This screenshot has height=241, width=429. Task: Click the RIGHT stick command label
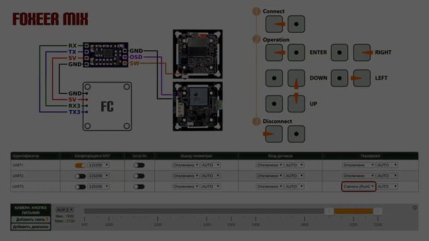[x=383, y=52]
